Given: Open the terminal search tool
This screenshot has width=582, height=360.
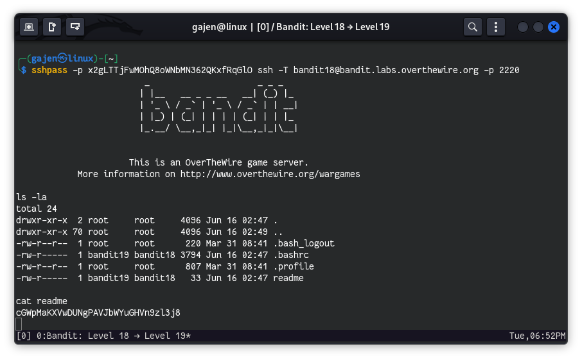Looking at the screenshot, I should point(473,27).
